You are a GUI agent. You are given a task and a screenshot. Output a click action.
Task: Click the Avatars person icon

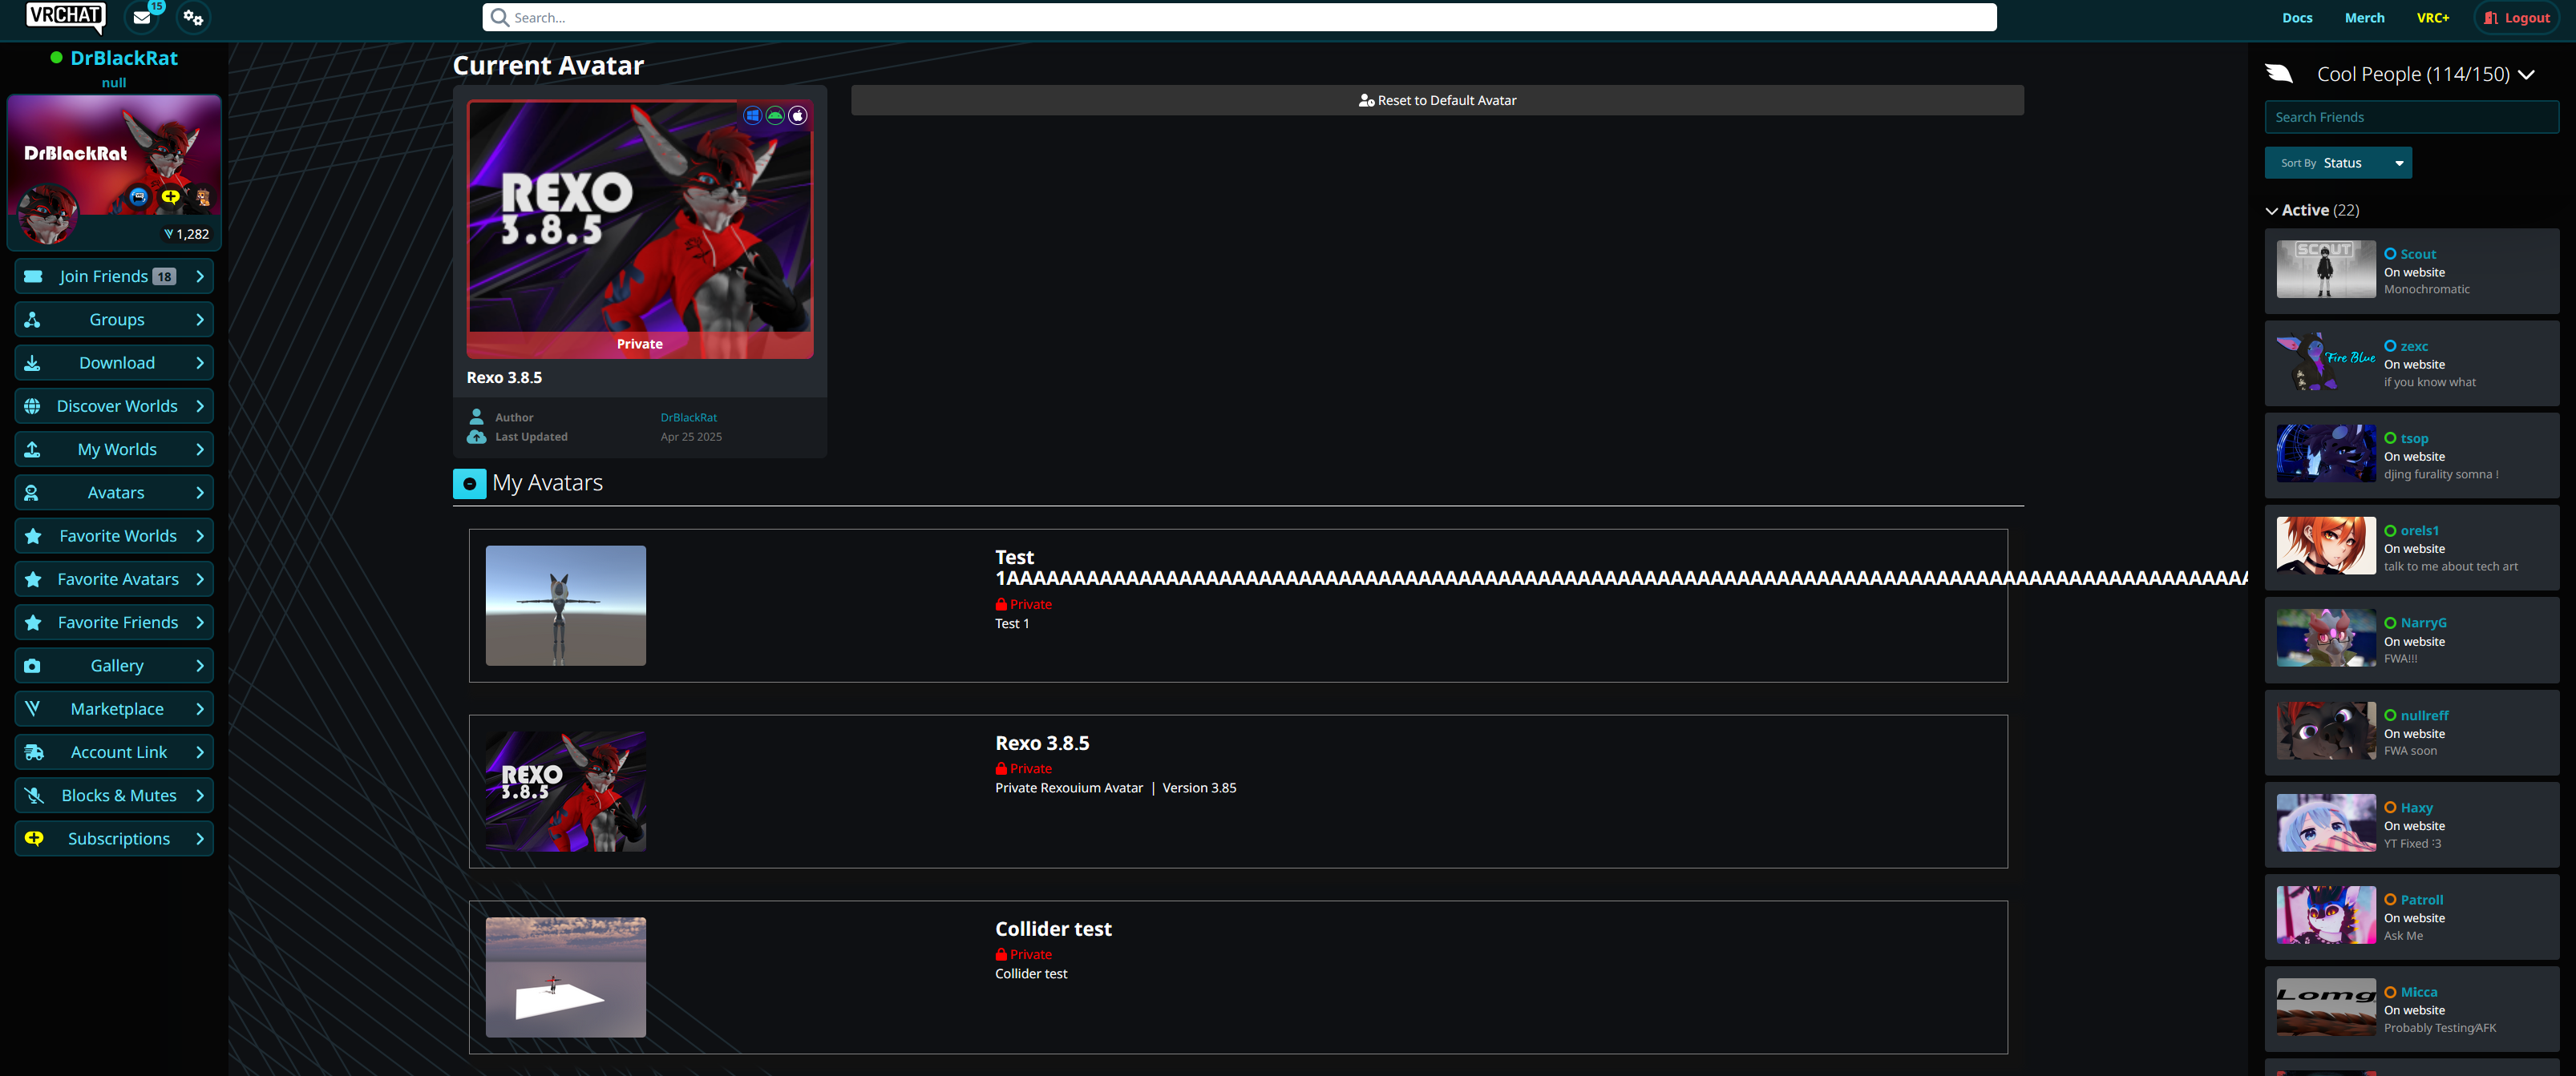tap(33, 493)
